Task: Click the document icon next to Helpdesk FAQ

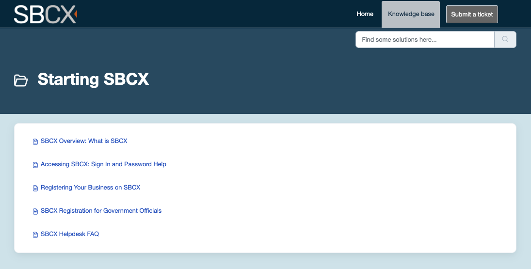Action: 35,235
